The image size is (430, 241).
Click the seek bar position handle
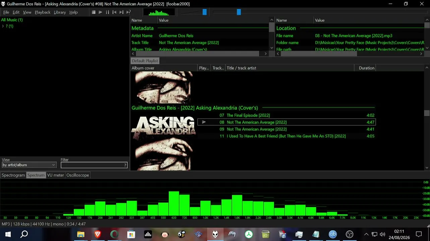[x=239, y=12]
